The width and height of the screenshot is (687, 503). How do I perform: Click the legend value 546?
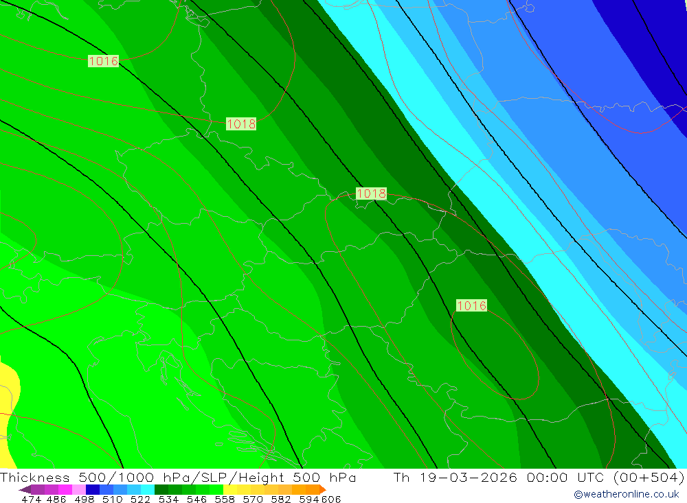[196, 499]
